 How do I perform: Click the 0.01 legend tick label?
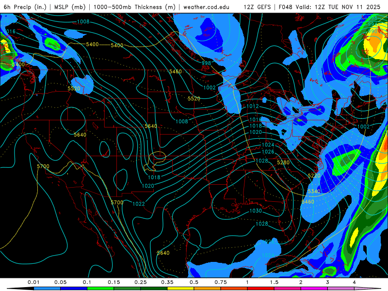pos(33,282)
